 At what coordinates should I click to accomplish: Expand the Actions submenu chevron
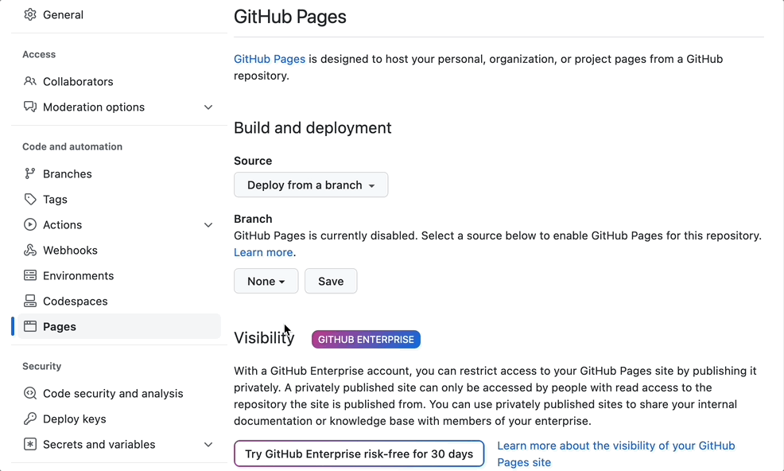(x=208, y=225)
